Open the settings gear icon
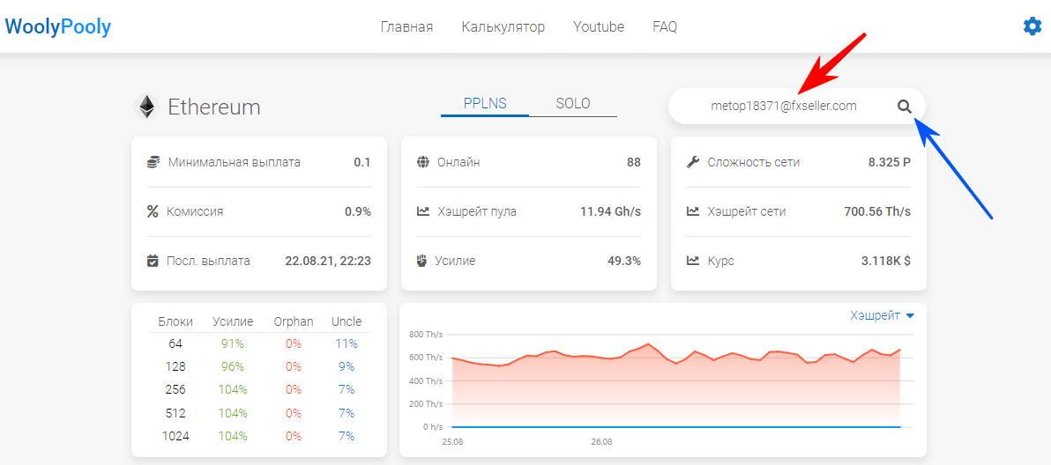 pyautogui.click(x=1032, y=26)
